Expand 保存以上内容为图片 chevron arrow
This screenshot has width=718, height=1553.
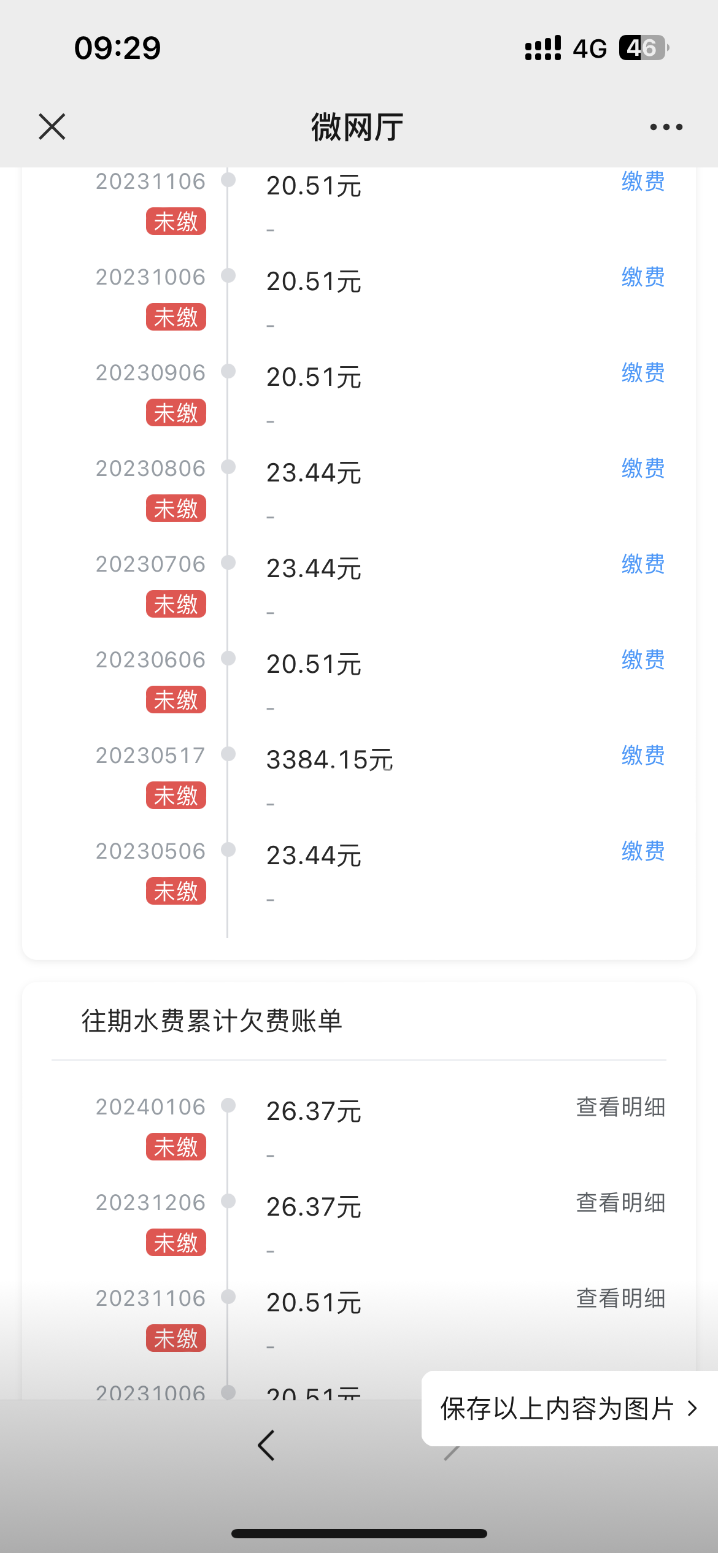(x=693, y=1408)
